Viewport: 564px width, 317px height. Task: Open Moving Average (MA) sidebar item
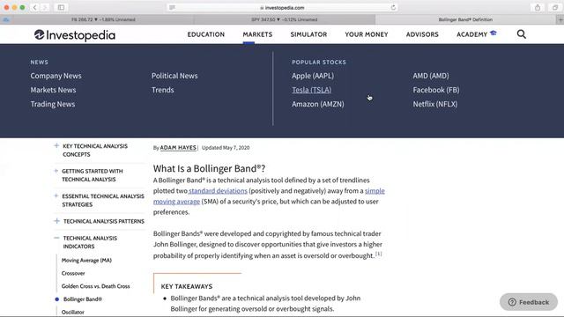tap(86, 261)
